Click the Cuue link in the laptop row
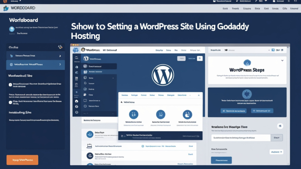Screen dimensions: 301x169 [x=190, y=146]
